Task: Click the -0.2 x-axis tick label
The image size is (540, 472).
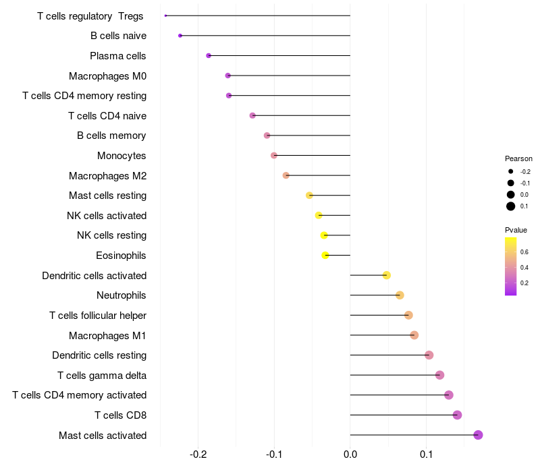Action: coord(198,454)
